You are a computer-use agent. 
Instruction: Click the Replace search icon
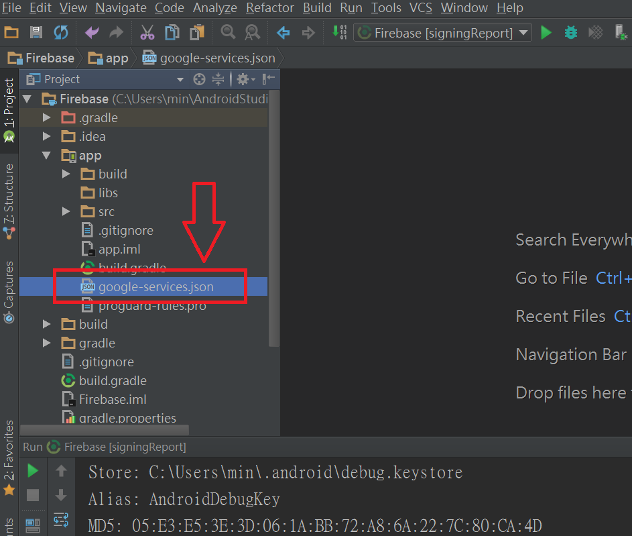click(x=253, y=32)
